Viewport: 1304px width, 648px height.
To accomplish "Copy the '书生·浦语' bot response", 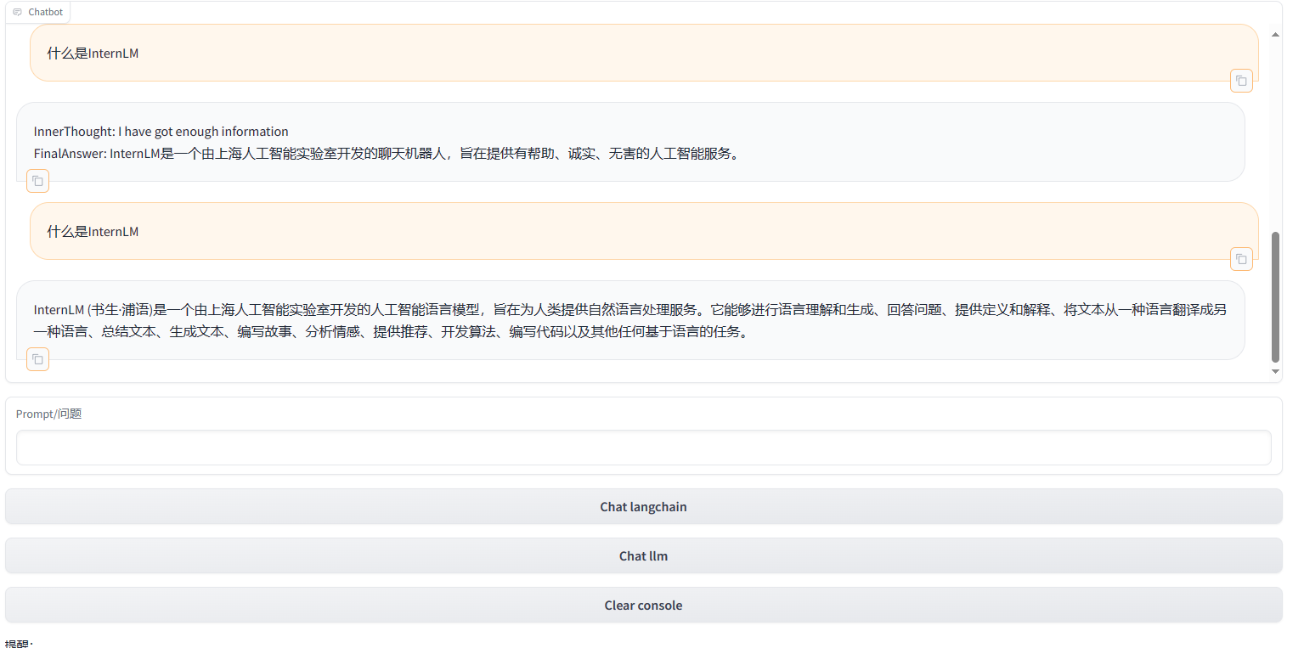I will (37, 359).
